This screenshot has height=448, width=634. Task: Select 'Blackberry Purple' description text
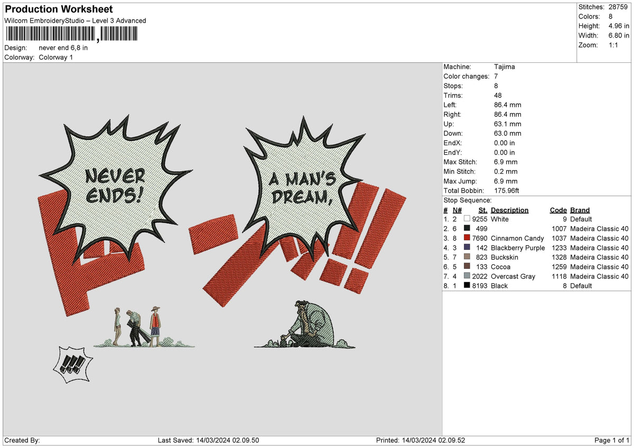(x=518, y=248)
